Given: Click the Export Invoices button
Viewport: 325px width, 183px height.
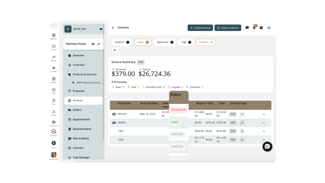Looking at the screenshot, I should point(227,28).
